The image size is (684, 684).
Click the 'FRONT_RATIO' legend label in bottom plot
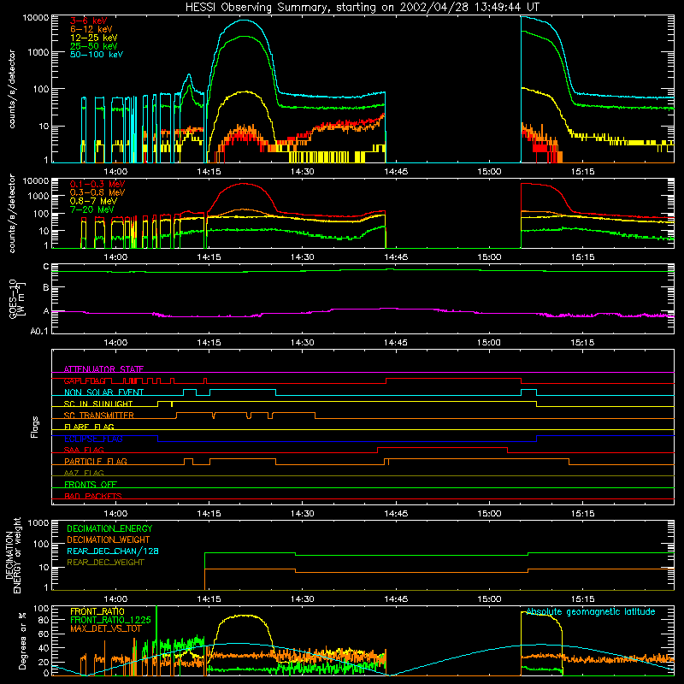(x=97, y=611)
